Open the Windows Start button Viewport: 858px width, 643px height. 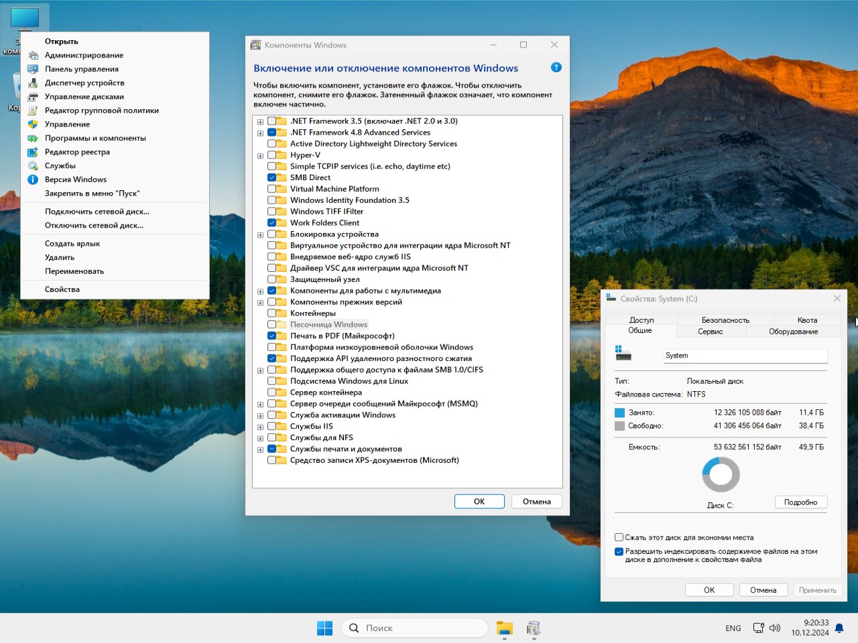(x=324, y=628)
